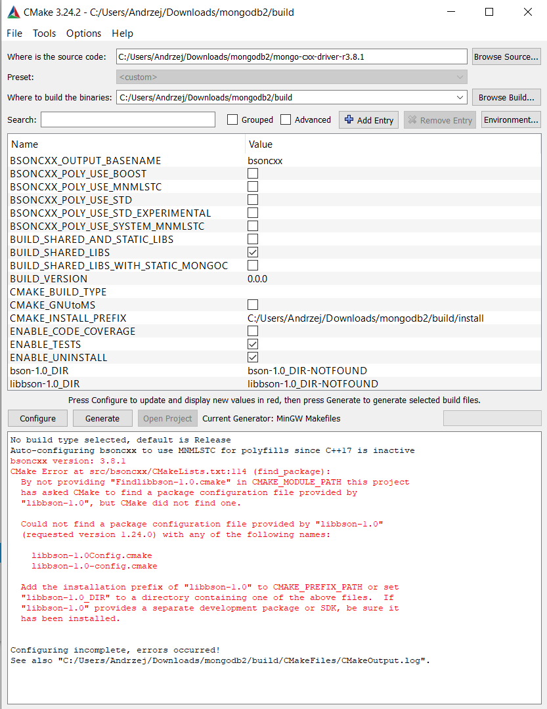Click the Browse Source button

click(506, 56)
